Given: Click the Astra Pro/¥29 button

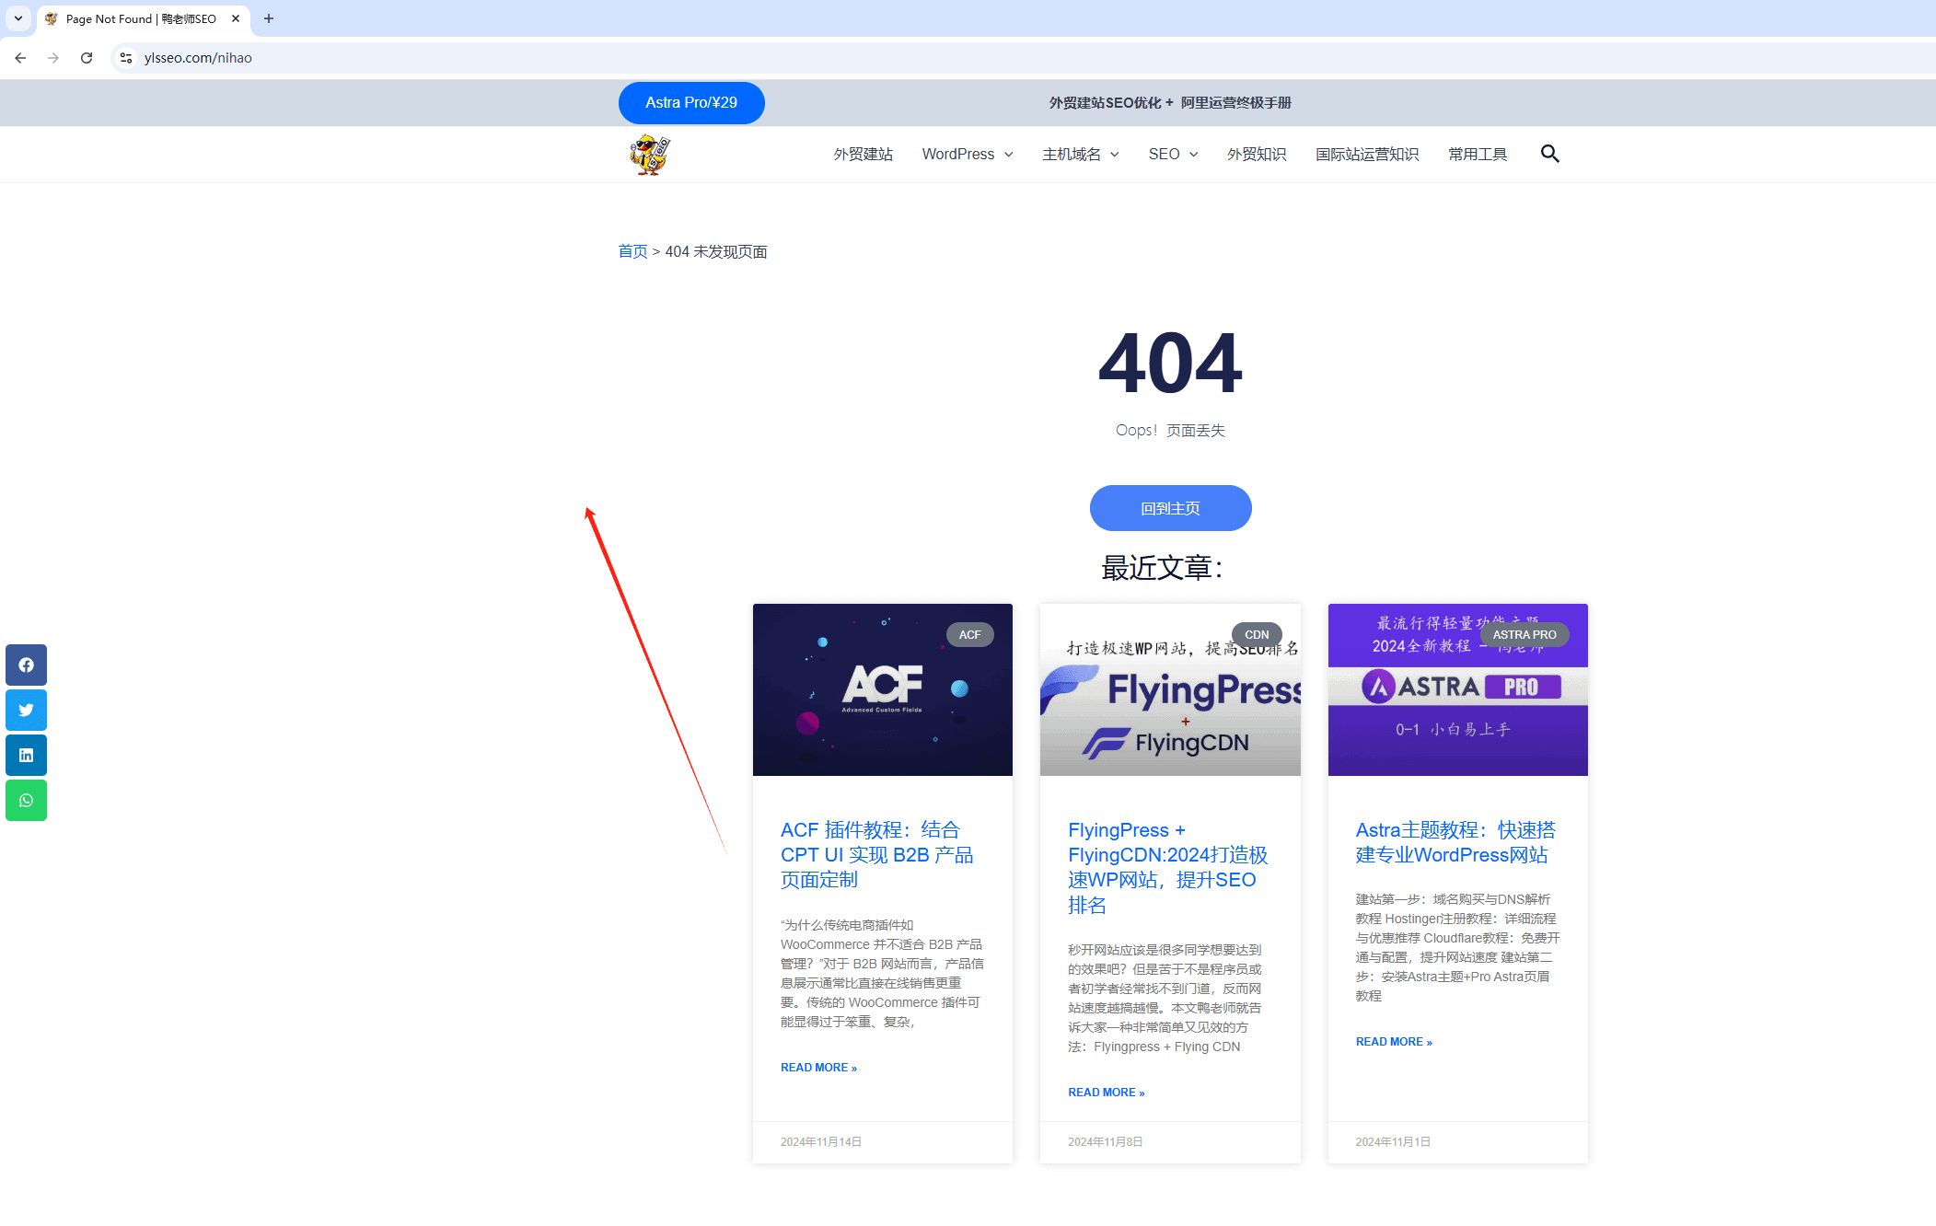Looking at the screenshot, I should (691, 102).
